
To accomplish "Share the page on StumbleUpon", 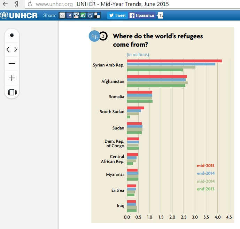I will point(83,15).
